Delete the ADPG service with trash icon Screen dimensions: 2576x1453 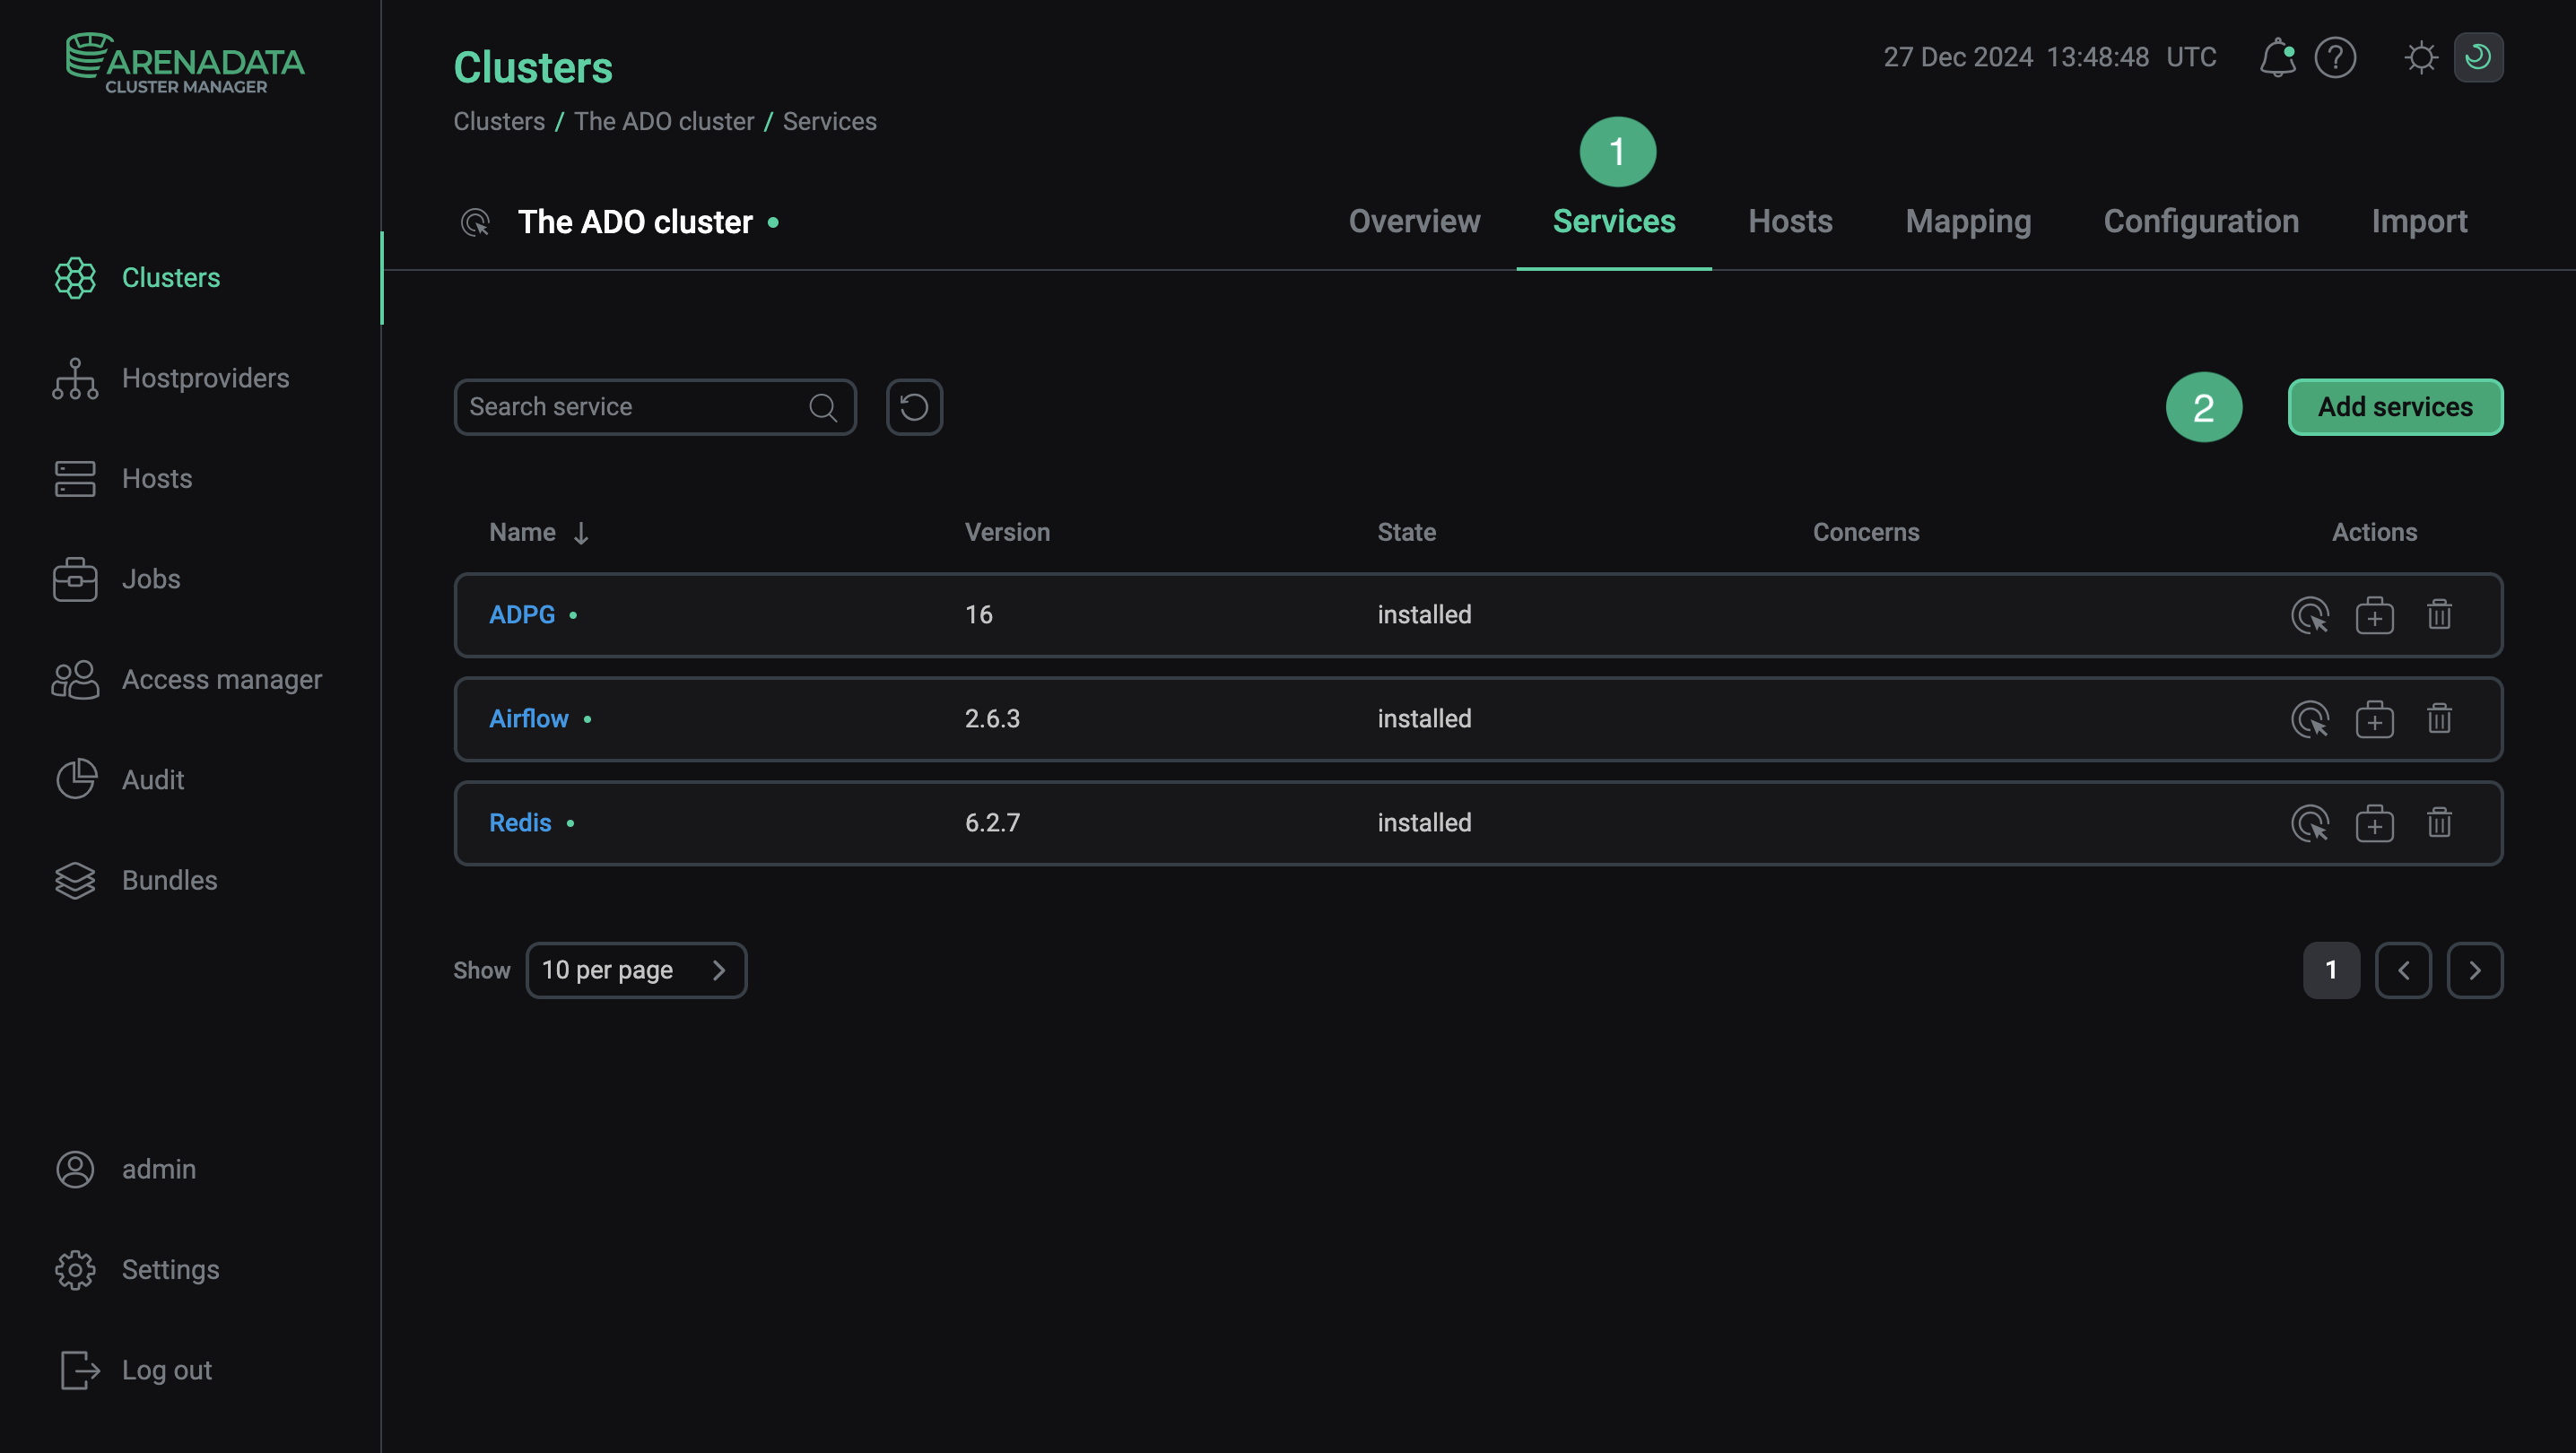[2439, 615]
